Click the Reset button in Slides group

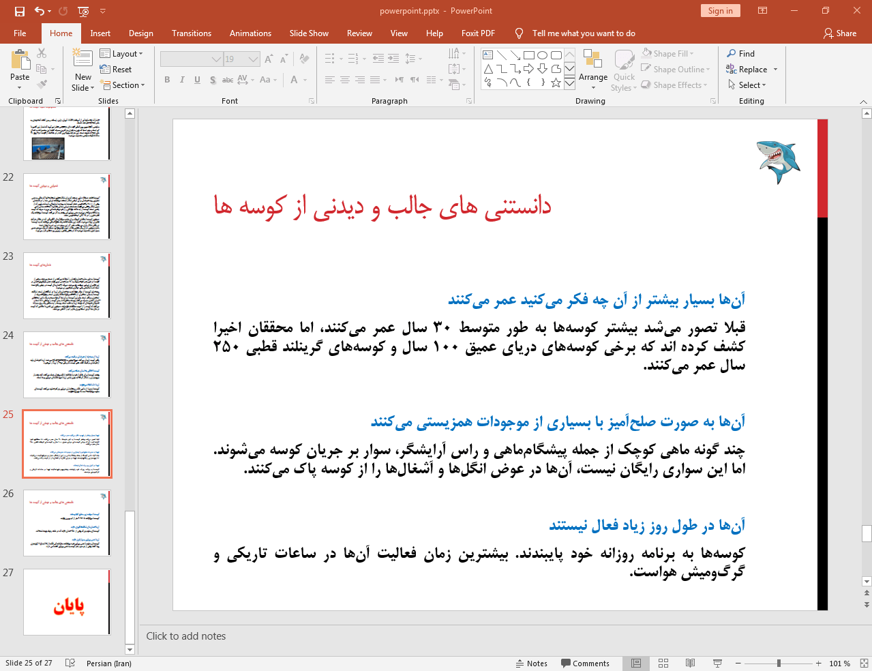click(116, 70)
